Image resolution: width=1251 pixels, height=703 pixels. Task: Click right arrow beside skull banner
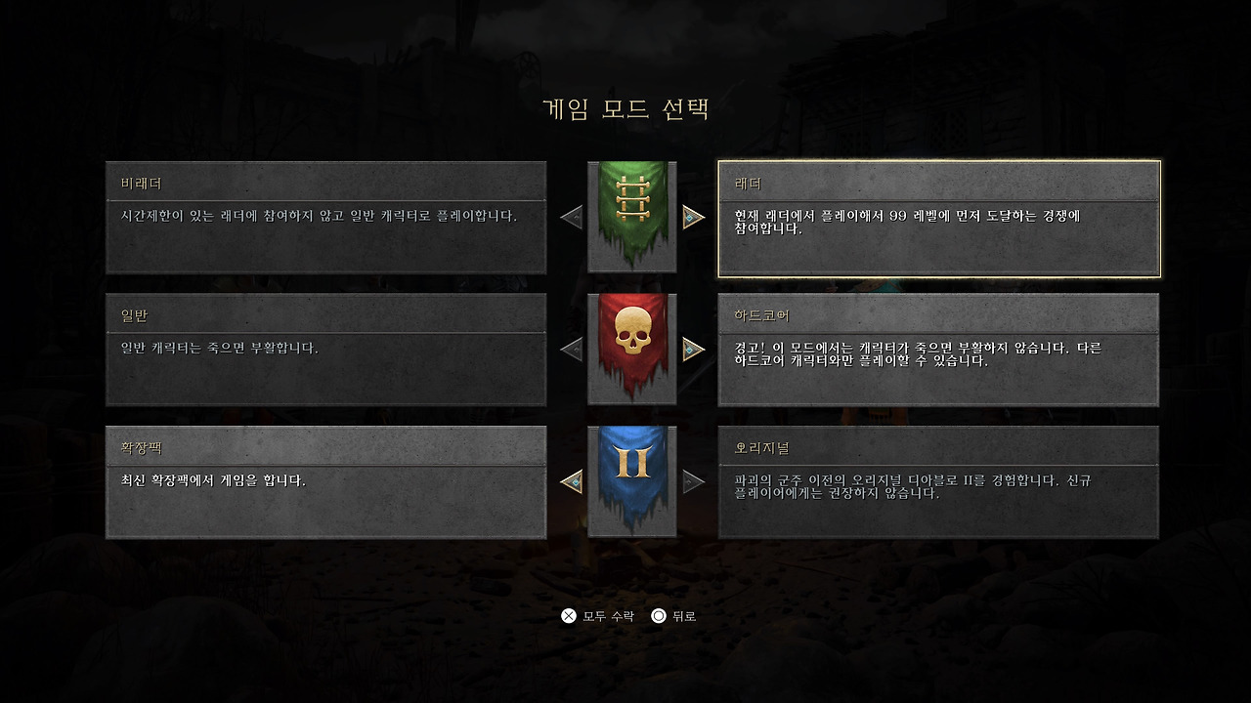click(x=694, y=349)
